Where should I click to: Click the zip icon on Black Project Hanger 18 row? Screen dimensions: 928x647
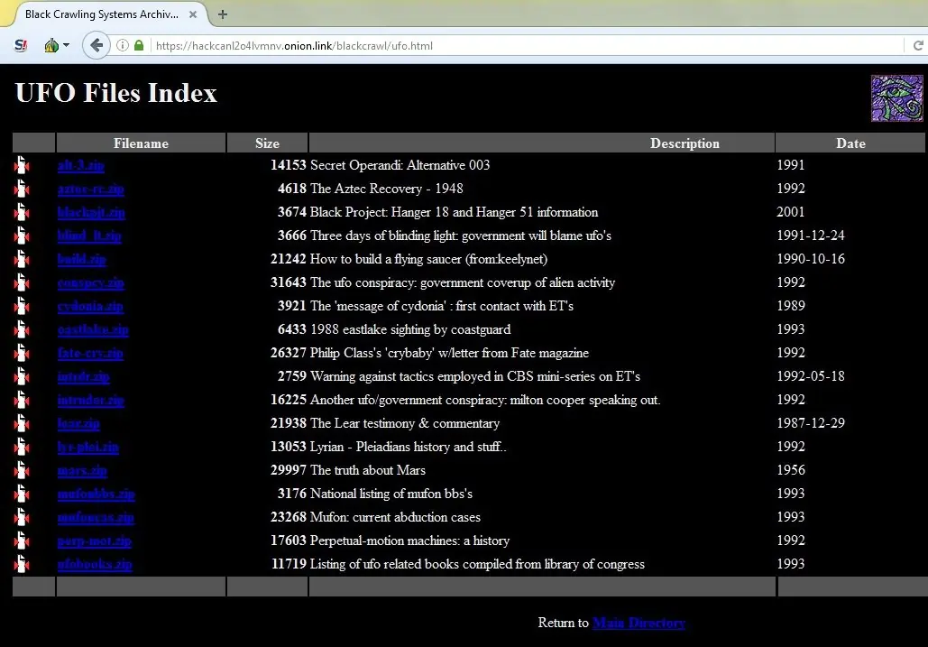point(22,212)
